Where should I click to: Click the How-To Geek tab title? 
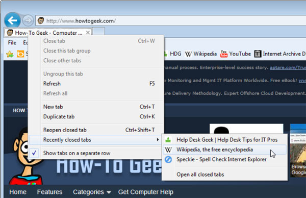pos(48,33)
